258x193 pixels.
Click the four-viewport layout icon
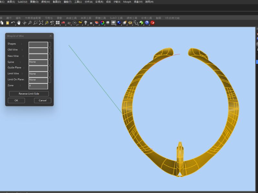[58, 23]
